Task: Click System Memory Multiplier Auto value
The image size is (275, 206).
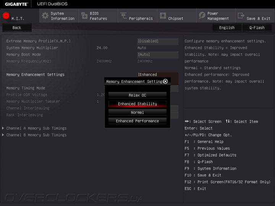Action: coord(142,48)
